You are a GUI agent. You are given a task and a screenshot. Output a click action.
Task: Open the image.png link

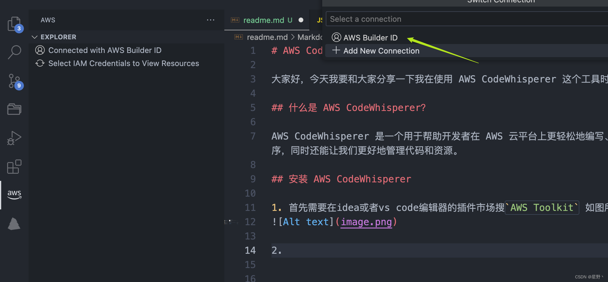tap(366, 222)
